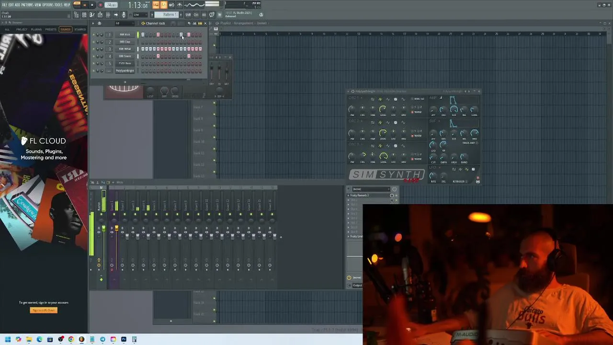This screenshot has width=613, height=345.
Task: Open the Mixer via its toolbar sliders icon
Action: coord(108,15)
